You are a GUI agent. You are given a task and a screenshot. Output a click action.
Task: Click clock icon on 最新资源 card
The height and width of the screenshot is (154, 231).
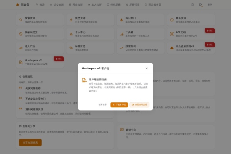click(x=172, y=20)
